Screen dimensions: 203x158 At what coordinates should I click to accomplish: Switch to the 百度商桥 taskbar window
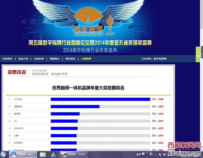coord(74,155)
